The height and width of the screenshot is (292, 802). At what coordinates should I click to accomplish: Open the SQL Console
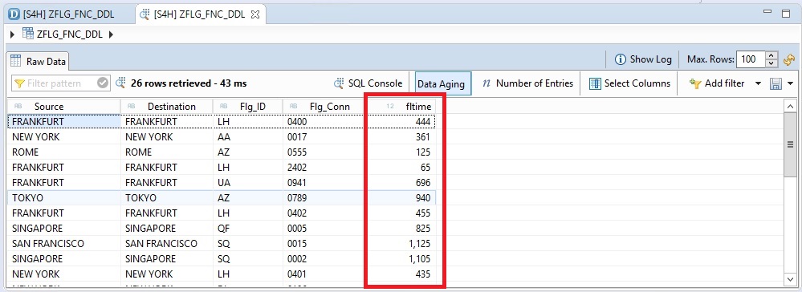[x=368, y=83]
